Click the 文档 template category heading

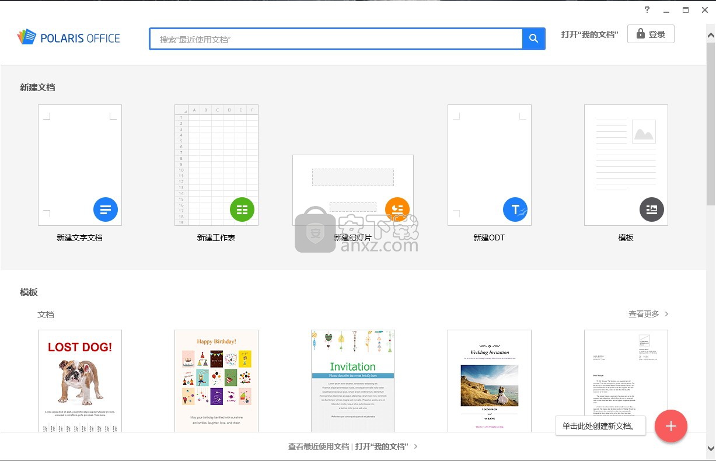click(x=46, y=315)
